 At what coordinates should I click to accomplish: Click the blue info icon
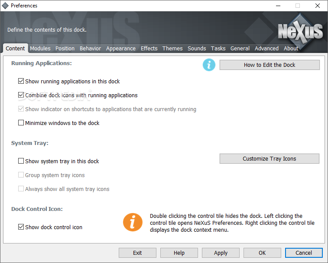tap(209, 65)
